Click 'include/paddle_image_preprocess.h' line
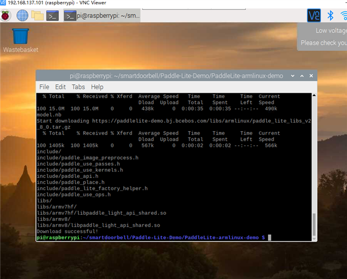 (x=88, y=158)
